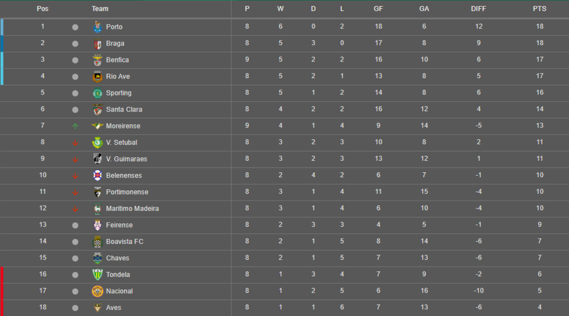Sort table by PTS column header
The height and width of the screenshot is (316, 569).
(x=539, y=9)
